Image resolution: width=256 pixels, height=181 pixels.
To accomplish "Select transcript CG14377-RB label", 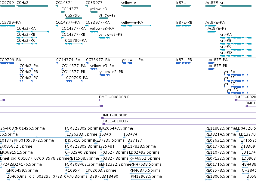I will point(73,35).
